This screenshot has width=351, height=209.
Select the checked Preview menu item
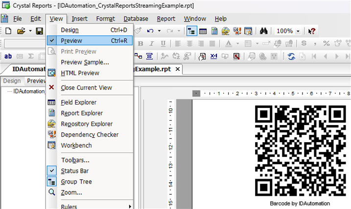point(90,41)
